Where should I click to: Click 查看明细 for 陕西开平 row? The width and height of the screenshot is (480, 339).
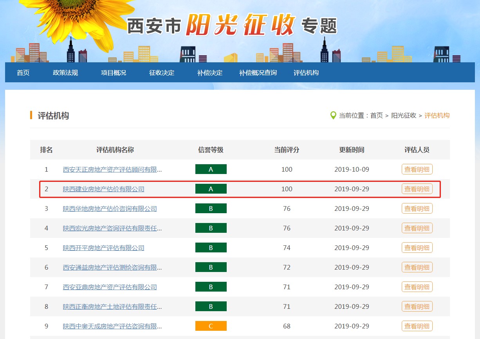pos(417,248)
